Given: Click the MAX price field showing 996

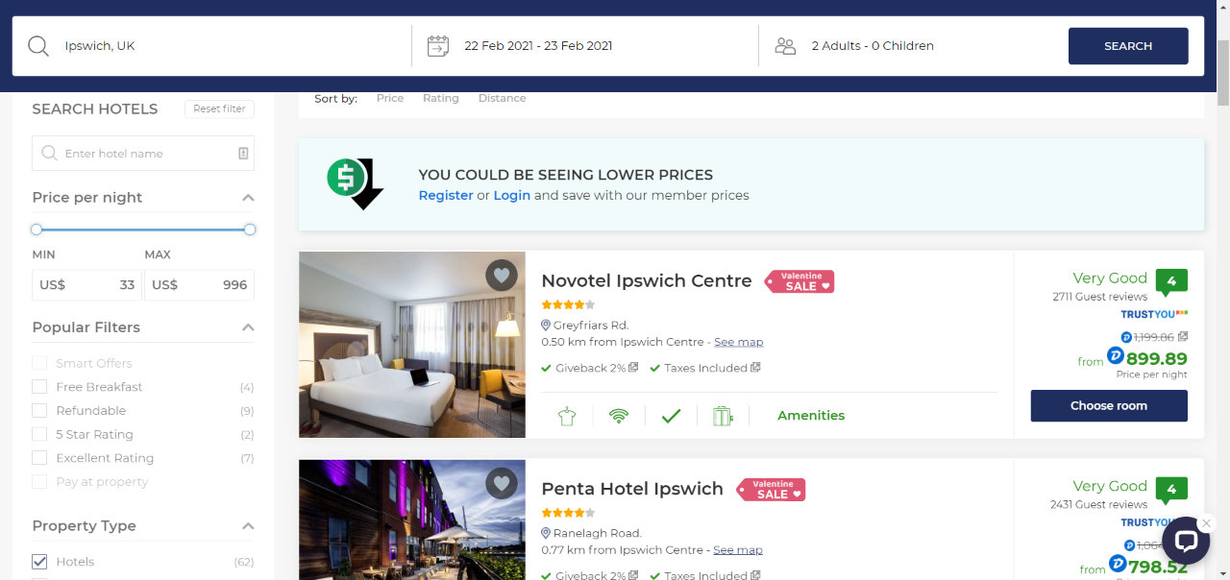Looking at the screenshot, I should (199, 285).
